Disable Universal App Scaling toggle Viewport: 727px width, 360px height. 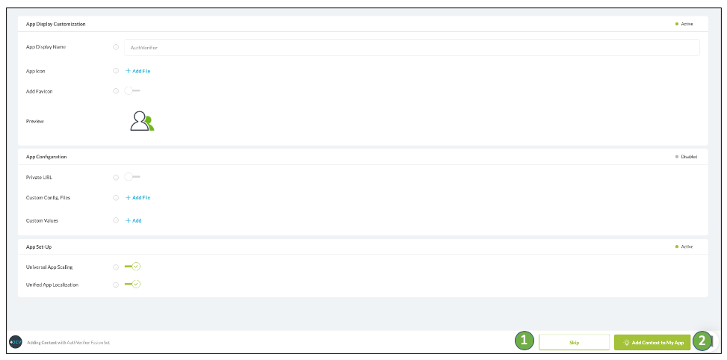(133, 267)
